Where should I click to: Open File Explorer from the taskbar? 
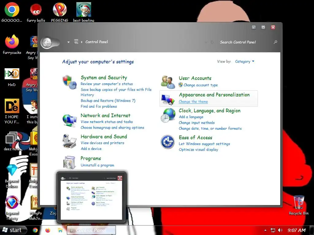click(60, 230)
